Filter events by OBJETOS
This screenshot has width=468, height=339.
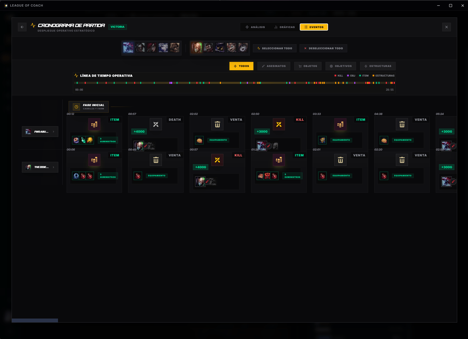click(x=308, y=66)
